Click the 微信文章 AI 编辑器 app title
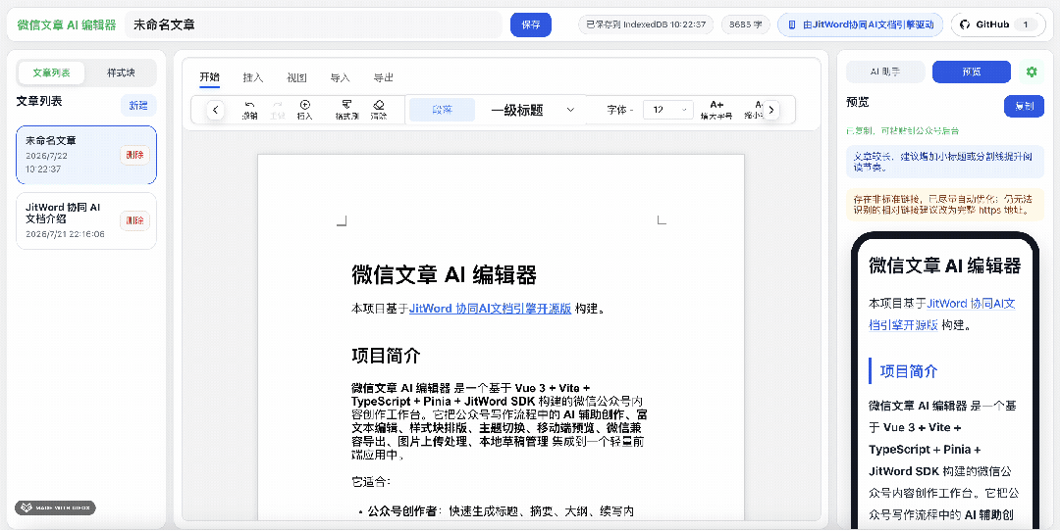The width and height of the screenshot is (1061, 531). pos(67,25)
